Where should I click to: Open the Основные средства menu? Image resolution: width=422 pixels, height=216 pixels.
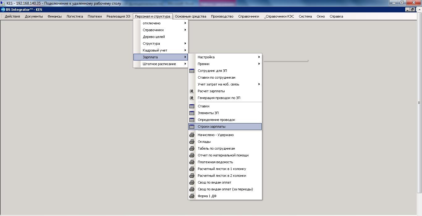tap(190, 16)
